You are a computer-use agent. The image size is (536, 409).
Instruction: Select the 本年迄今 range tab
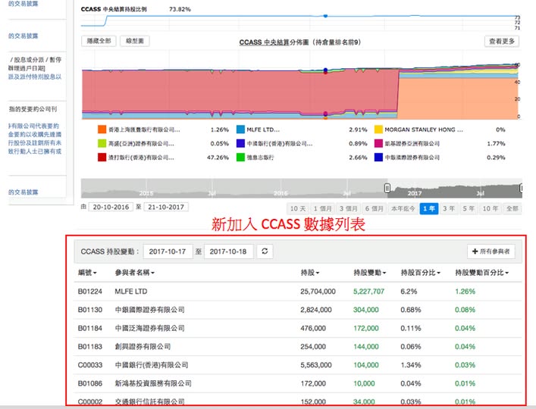[x=403, y=208]
